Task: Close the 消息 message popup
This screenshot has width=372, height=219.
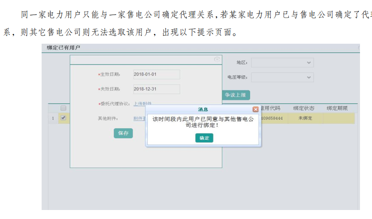Action: tap(255, 109)
